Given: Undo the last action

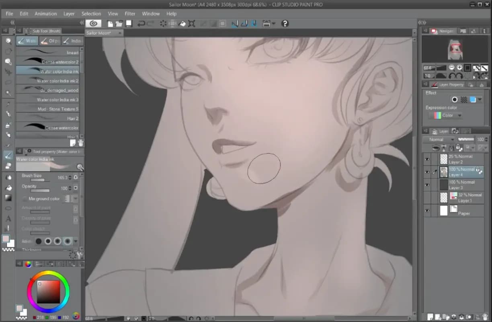Looking at the screenshot, I should pyautogui.click(x=141, y=24).
